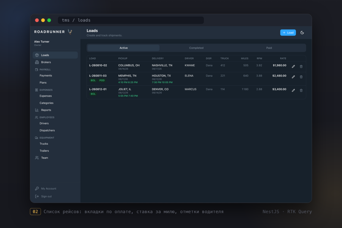
Task: Click the RATE column header
Action: pos(283,59)
